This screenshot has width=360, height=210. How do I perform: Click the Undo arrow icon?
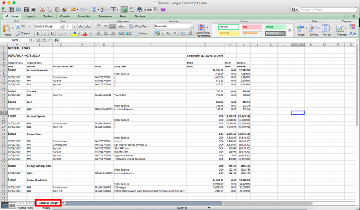tap(73, 9)
